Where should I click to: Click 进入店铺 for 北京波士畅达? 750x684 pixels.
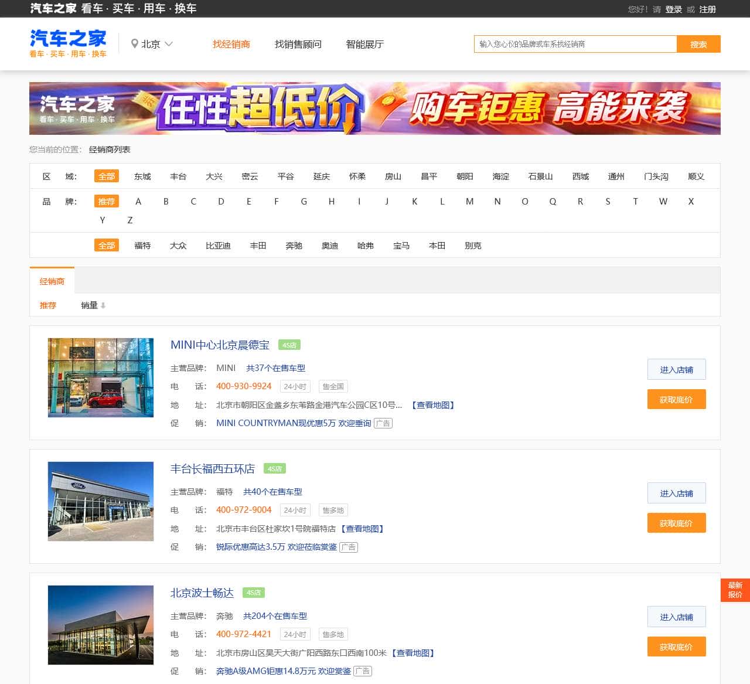[x=676, y=617]
